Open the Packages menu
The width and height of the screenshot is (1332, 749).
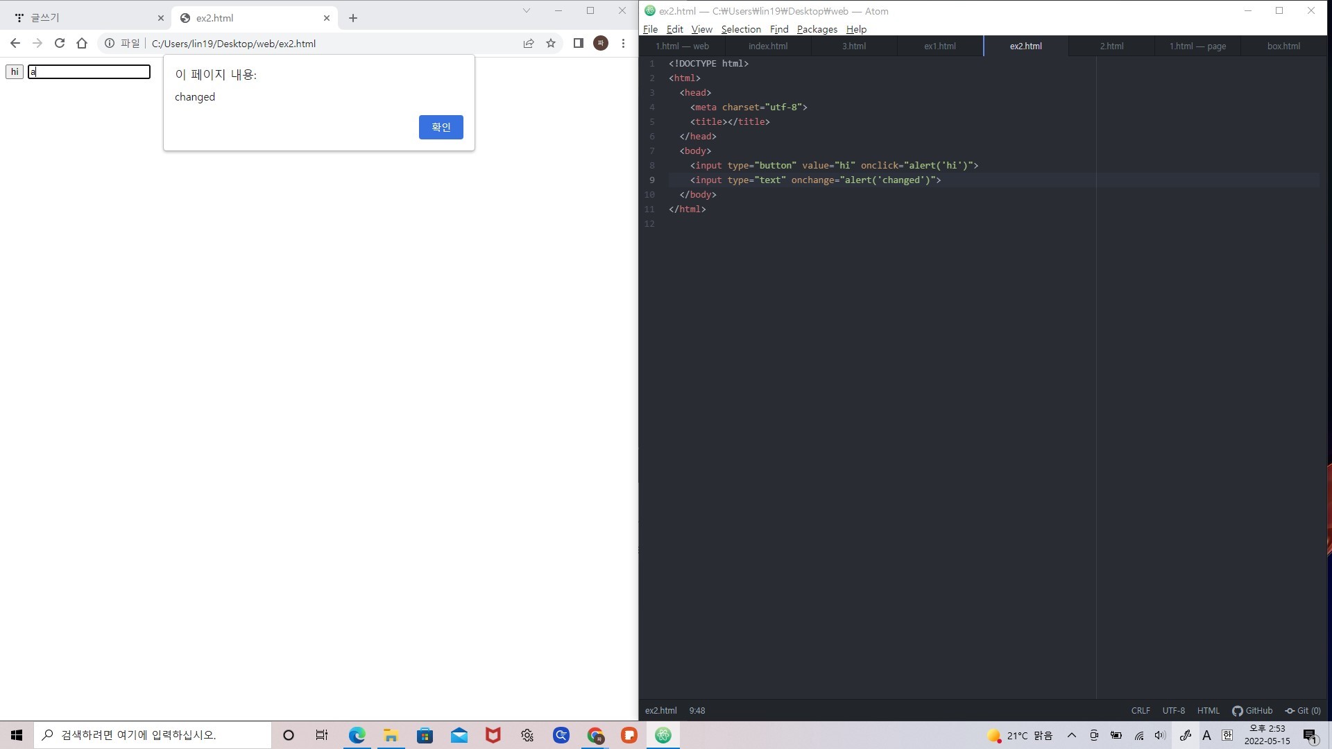pos(817,29)
